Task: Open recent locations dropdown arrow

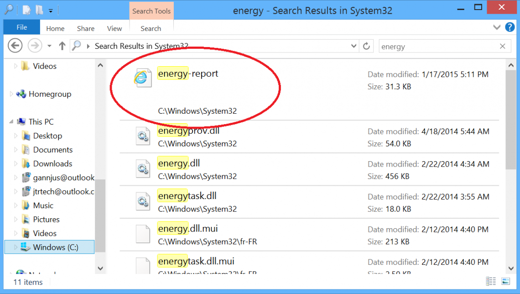Action: click(49, 46)
